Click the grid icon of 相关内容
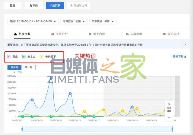This screenshot has width=193, height=135. point(90,34)
